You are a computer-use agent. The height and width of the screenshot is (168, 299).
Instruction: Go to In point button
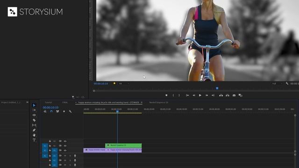tap(187, 95)
